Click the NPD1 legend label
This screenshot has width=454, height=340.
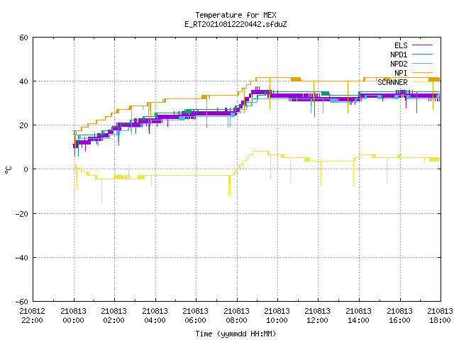tap(399, 55)
